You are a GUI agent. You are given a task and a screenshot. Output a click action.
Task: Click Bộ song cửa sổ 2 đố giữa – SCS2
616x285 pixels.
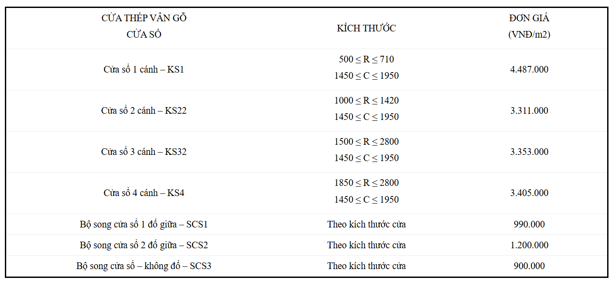[x=144, y=245]
